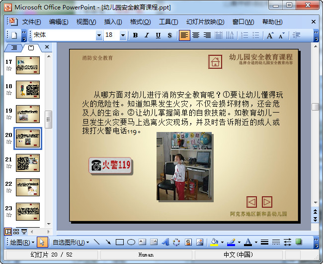Insert a horizontal Text Box

142,242
